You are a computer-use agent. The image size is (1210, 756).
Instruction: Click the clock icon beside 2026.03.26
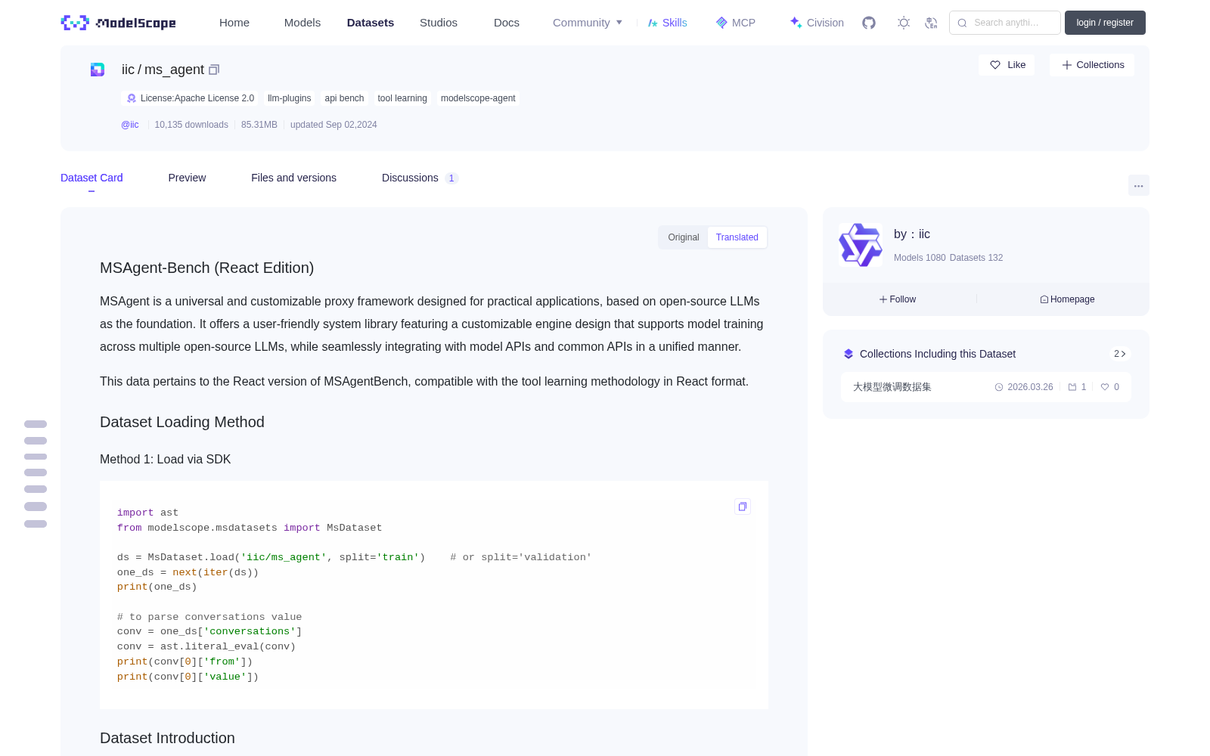click(999, 387)
